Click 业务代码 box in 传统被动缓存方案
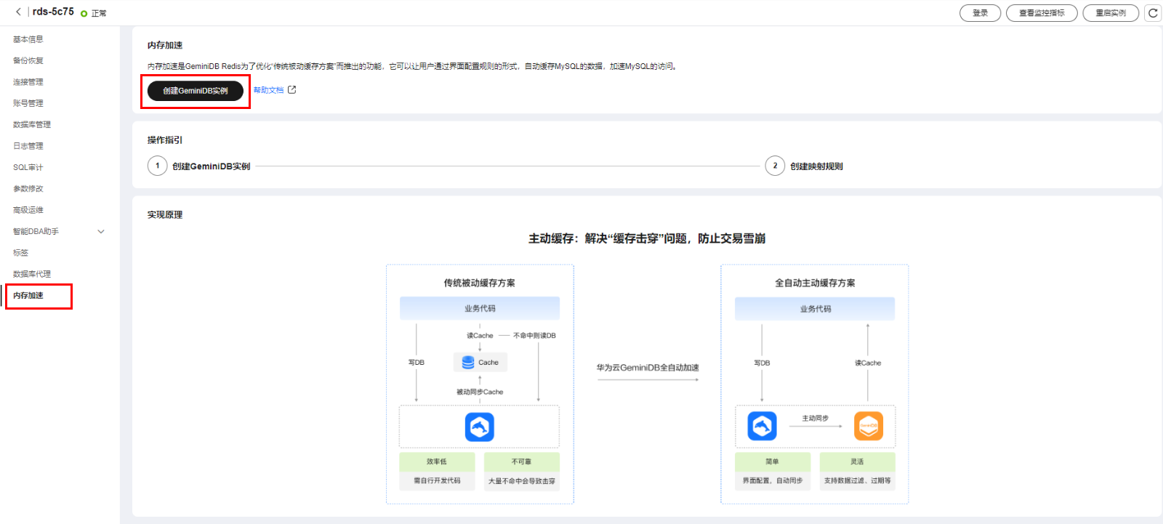The image size is (1163, 524). (480, 308)
